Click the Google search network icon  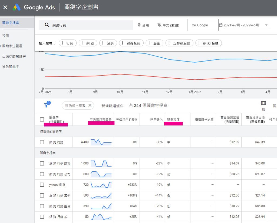[x=194, y=25]
